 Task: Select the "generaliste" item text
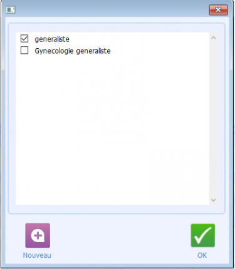pos(52,39)
